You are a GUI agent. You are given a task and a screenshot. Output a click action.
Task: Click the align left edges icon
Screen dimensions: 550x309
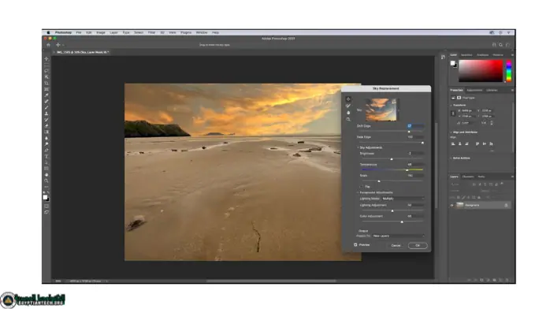pyautogui.click(x=453, y=143)
